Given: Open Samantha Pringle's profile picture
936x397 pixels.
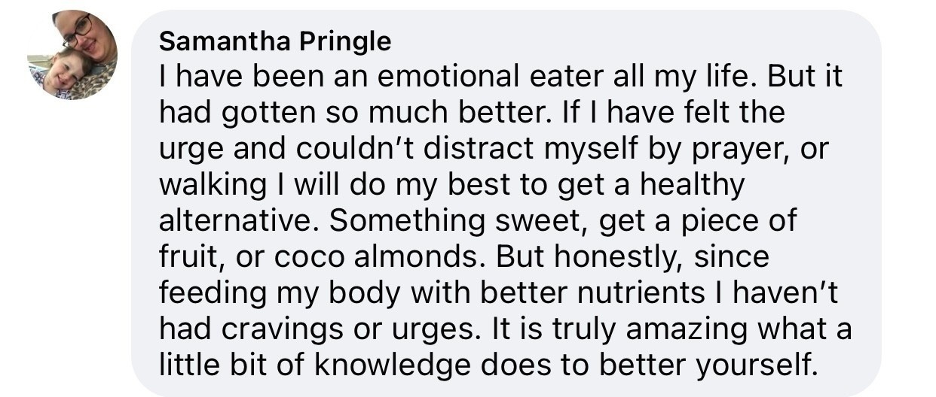Looking at the screenshot, I should click(x=72, y=55).
